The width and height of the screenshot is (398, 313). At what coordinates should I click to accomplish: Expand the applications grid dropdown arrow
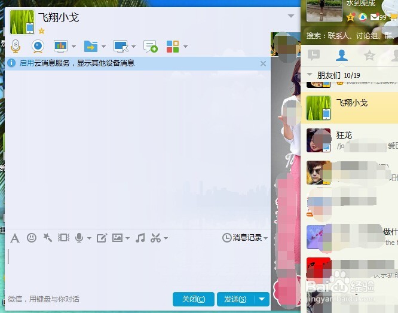(185, 47)
